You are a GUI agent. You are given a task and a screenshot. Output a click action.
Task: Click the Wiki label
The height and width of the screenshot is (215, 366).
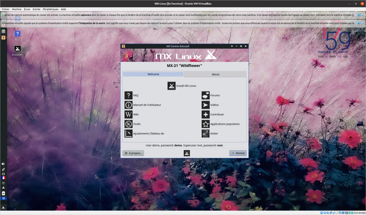[136, 115]
